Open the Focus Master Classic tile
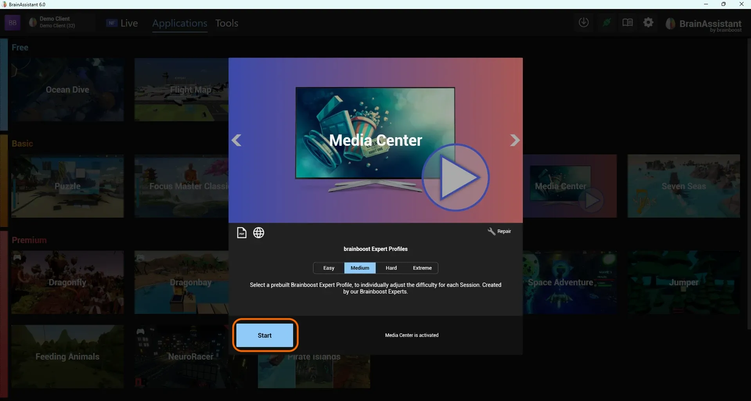Image resolution: width=751 pixels, height=401 pixels. (x=182, y=186)
